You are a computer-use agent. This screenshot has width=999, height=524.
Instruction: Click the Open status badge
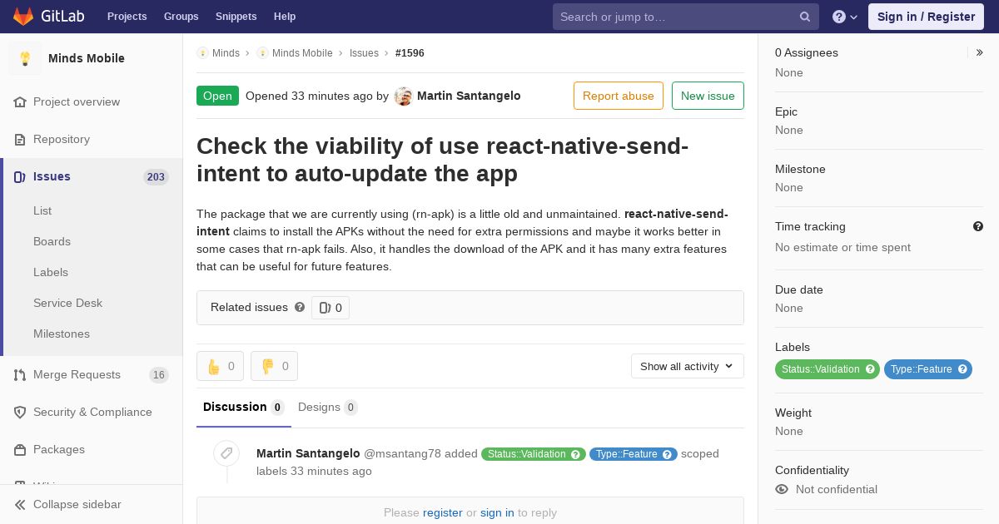click(x=217, y=96)
